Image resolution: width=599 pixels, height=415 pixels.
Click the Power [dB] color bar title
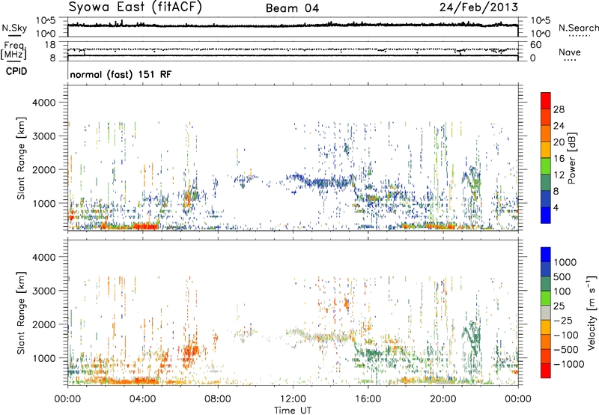coord(572,158)
